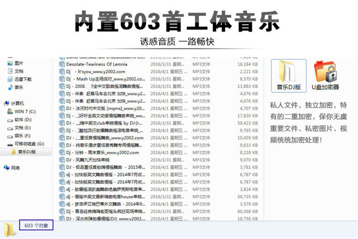Click the 603 个对象 status bar text

tap(36, 225)
